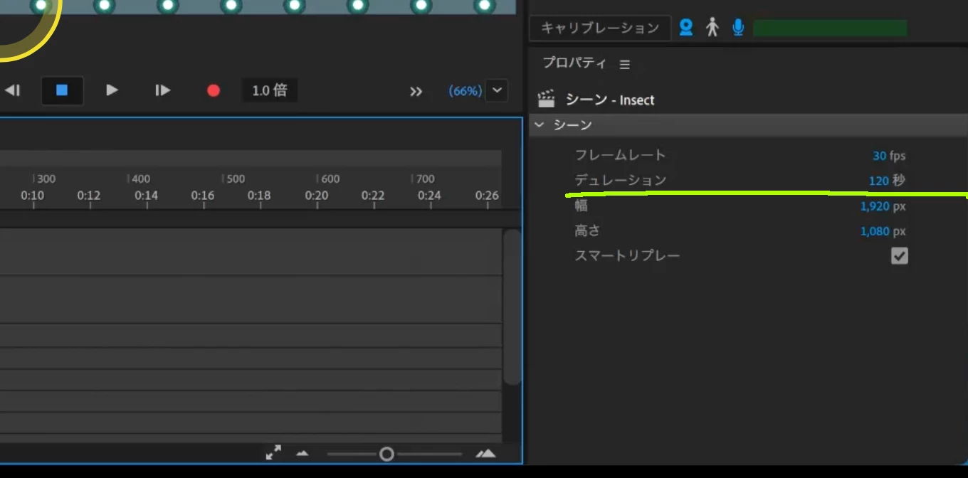Zoom out timeline small mountain icon
This screenshot has height=478, width=968.
pyautogui.click(x=302, y=453)
